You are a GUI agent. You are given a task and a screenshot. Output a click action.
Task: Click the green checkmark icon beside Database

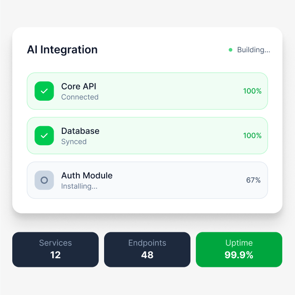[44, 136]
